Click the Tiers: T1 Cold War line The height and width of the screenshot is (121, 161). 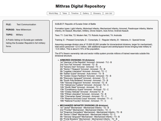point(88,35)
